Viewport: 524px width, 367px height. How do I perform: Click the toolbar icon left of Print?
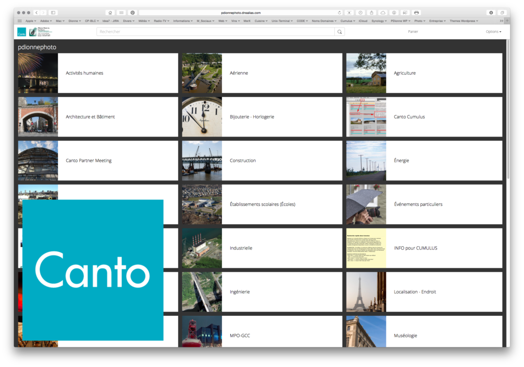point(405,13)
